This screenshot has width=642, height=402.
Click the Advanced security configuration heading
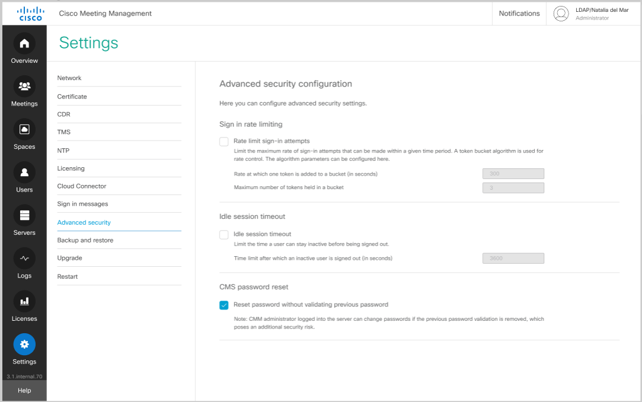[286, 84]
